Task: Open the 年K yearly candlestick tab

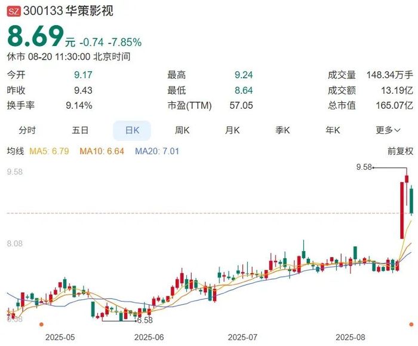Action: pyautogui.click(x=333, y=130)
